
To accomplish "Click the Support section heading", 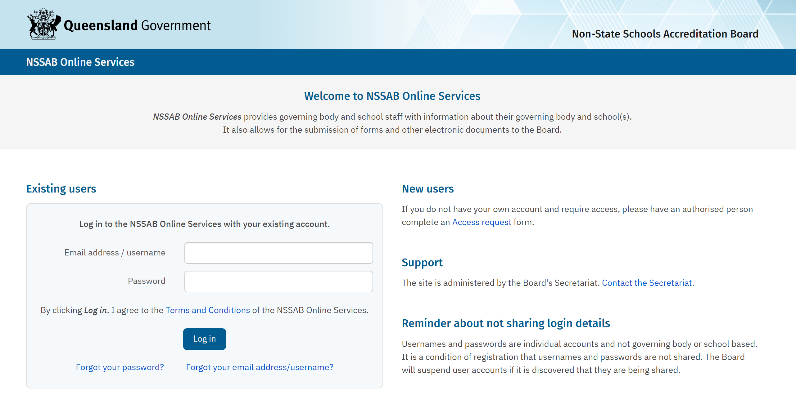I will coord(422,263).
